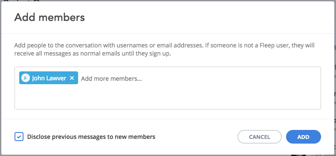Click the ADD button

click(x=303, y=137)
